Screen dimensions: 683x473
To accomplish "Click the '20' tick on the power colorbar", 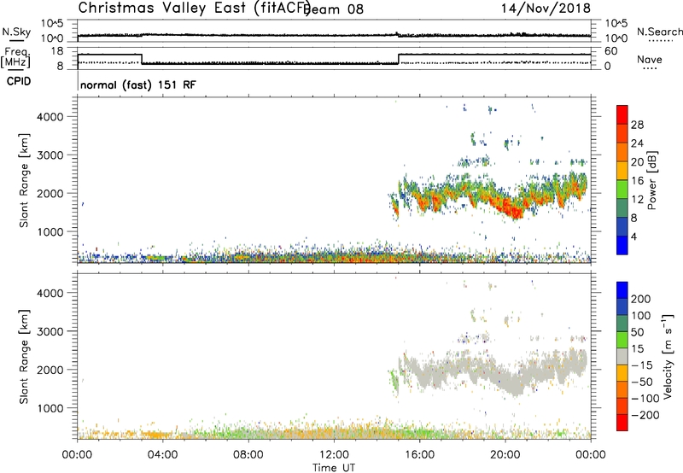I will pyautogui.click(x=637, y=162).
